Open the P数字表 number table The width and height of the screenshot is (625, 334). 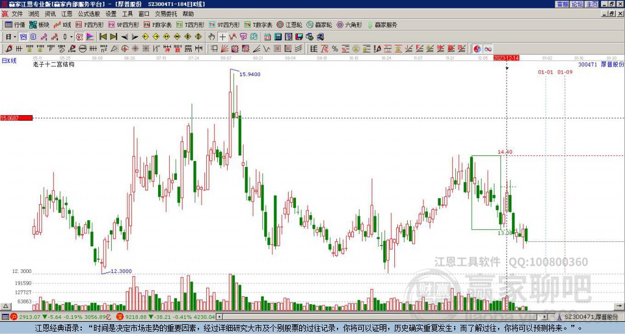coord(157,24)
